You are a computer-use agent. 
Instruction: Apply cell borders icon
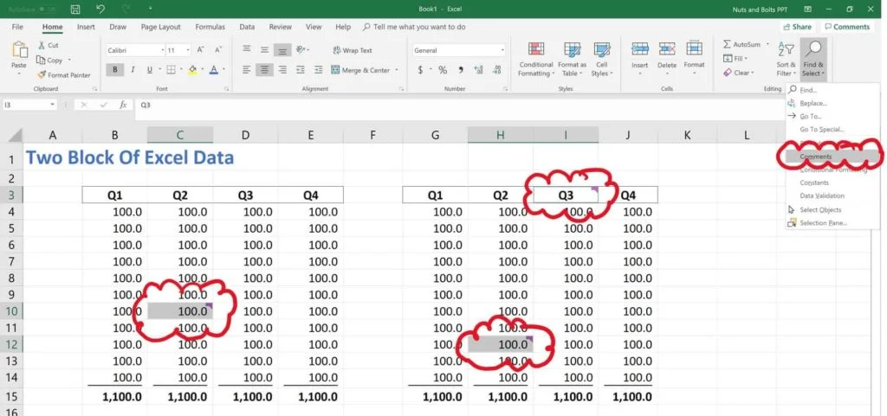pos(171,70)
